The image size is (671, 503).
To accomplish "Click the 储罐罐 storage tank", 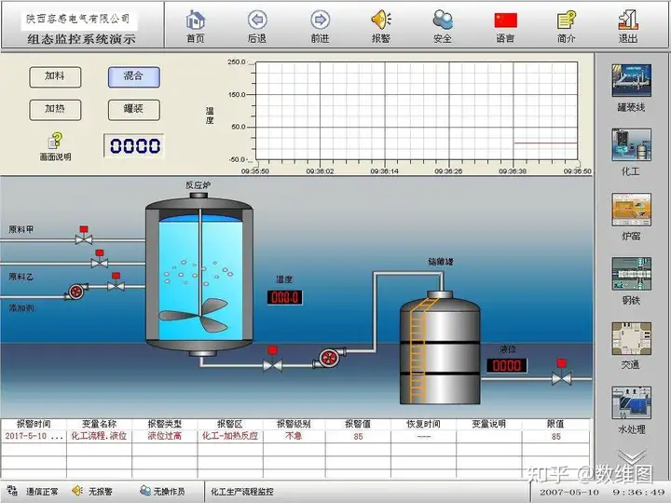I will (440, 347).
